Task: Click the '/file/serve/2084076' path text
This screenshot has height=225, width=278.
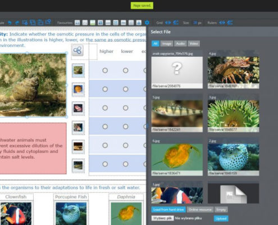Action: 166,86
